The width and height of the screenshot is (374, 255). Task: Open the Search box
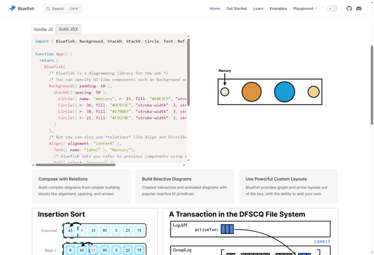coord(63,9)
